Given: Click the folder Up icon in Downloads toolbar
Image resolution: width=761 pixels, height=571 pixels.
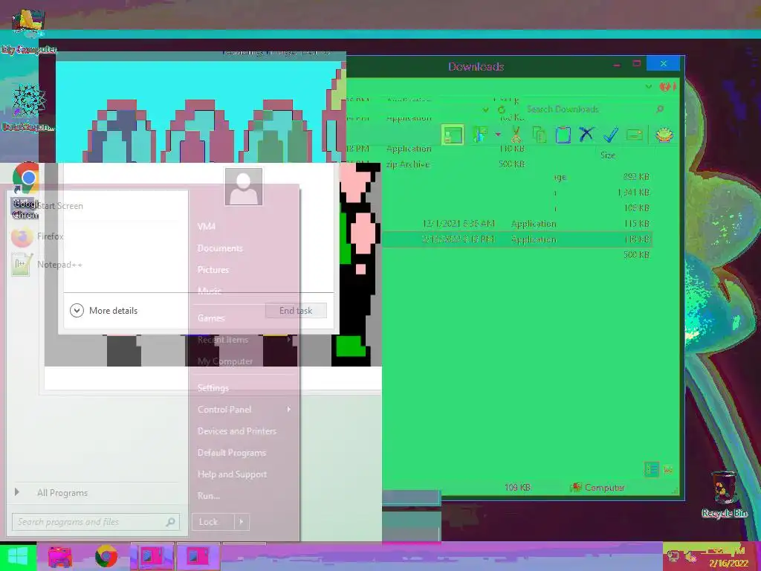Looking at the screenshot, I should point(480,135).
